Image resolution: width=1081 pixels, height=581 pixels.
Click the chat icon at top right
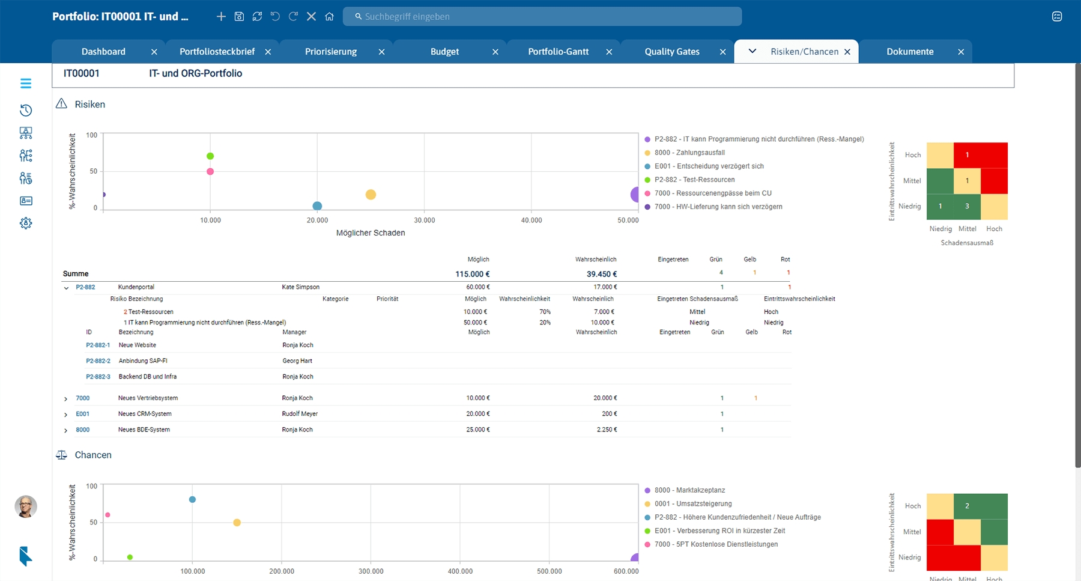coord(1057,17)
